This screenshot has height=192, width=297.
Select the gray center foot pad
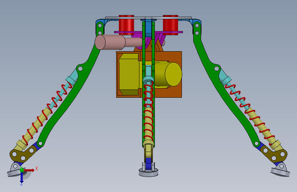pyautogui.click(x=149, y=173)
